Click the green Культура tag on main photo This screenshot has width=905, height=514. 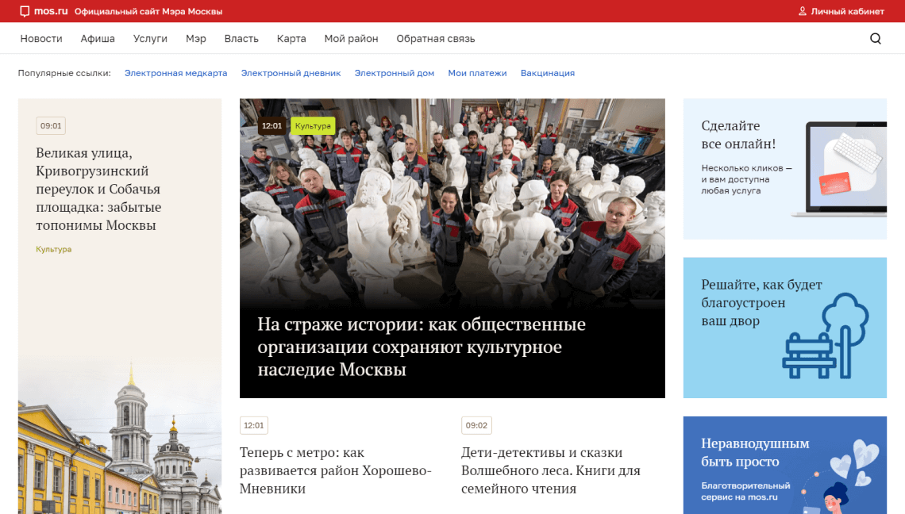pyautogui.click(x=312, y=126)
